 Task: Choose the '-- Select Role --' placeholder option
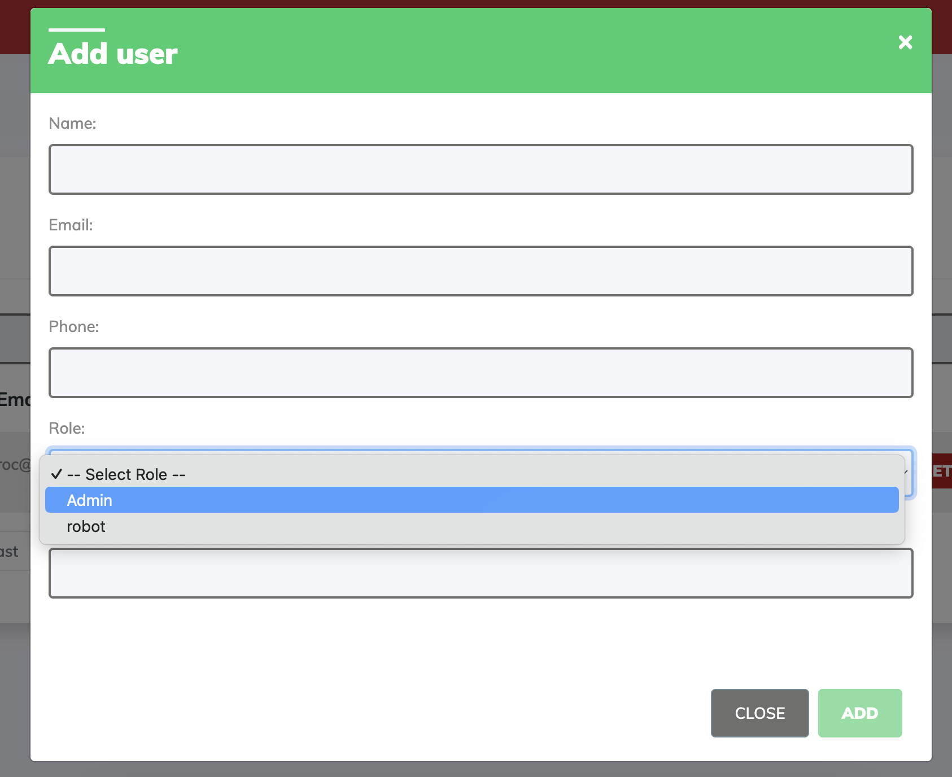pyautogui.click(x=125, y=474)
